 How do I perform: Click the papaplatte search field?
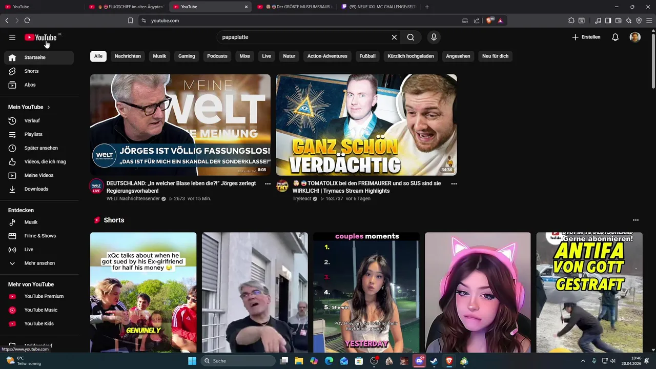pos(305,37)
